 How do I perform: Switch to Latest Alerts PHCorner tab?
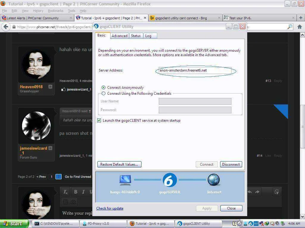(x=37, y=18)
